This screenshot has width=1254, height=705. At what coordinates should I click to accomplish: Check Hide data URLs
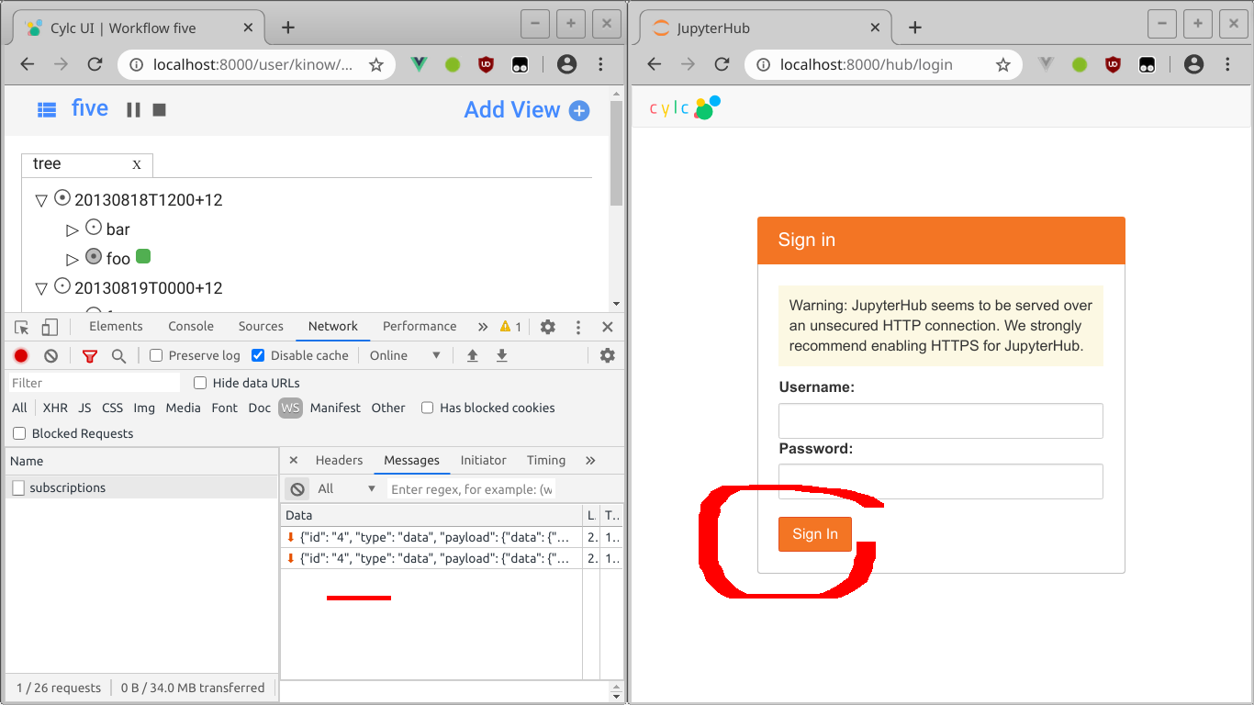click(200, 383)
